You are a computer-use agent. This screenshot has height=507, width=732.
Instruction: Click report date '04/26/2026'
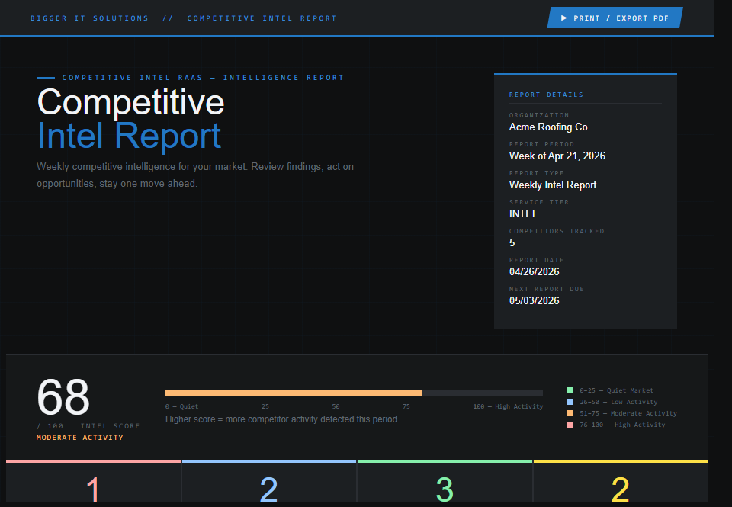pos(534,271)
